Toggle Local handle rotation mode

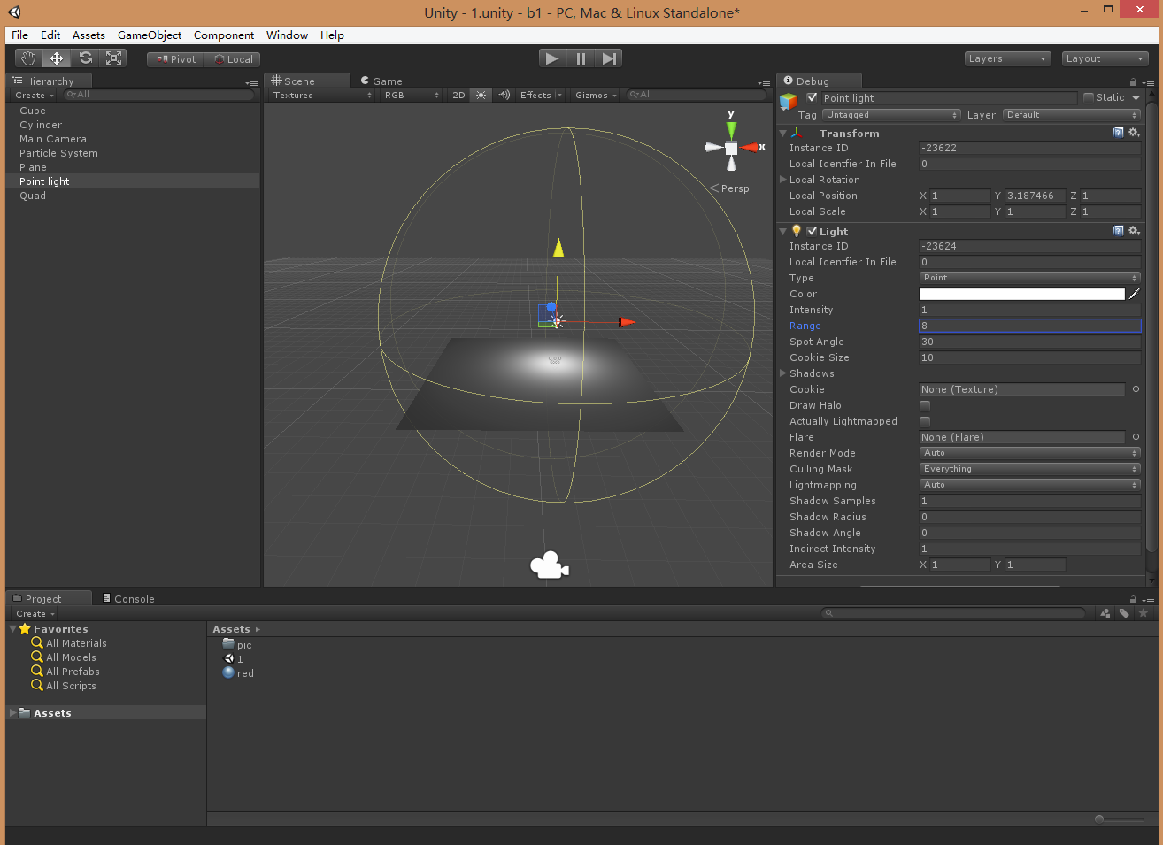(233, 59)
